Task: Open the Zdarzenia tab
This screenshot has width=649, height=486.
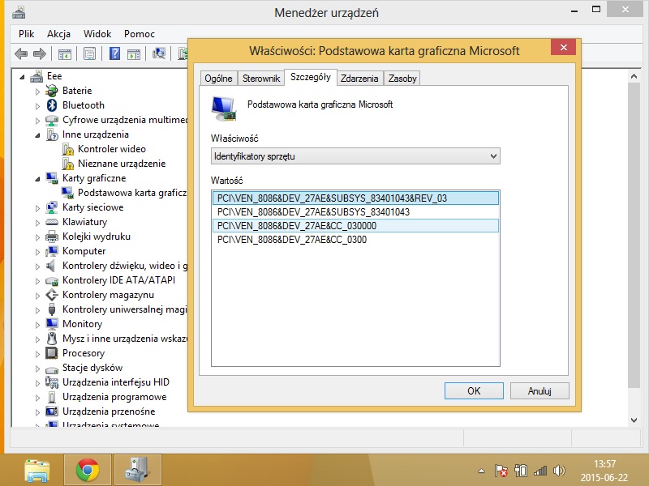Action: tap(360, 78)
